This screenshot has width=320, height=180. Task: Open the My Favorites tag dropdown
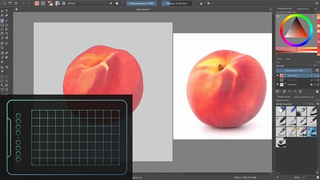[290, 104]
